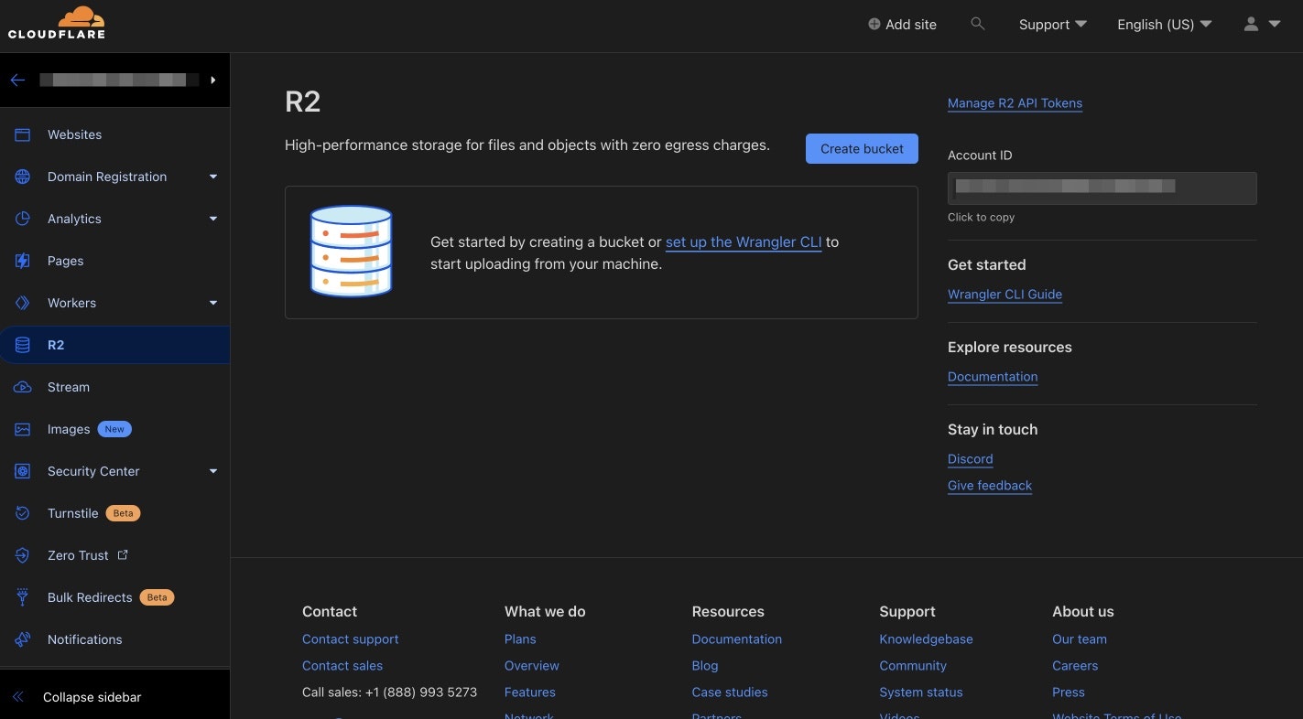Click the Zero Trust external link icon

tap(123, 554)
